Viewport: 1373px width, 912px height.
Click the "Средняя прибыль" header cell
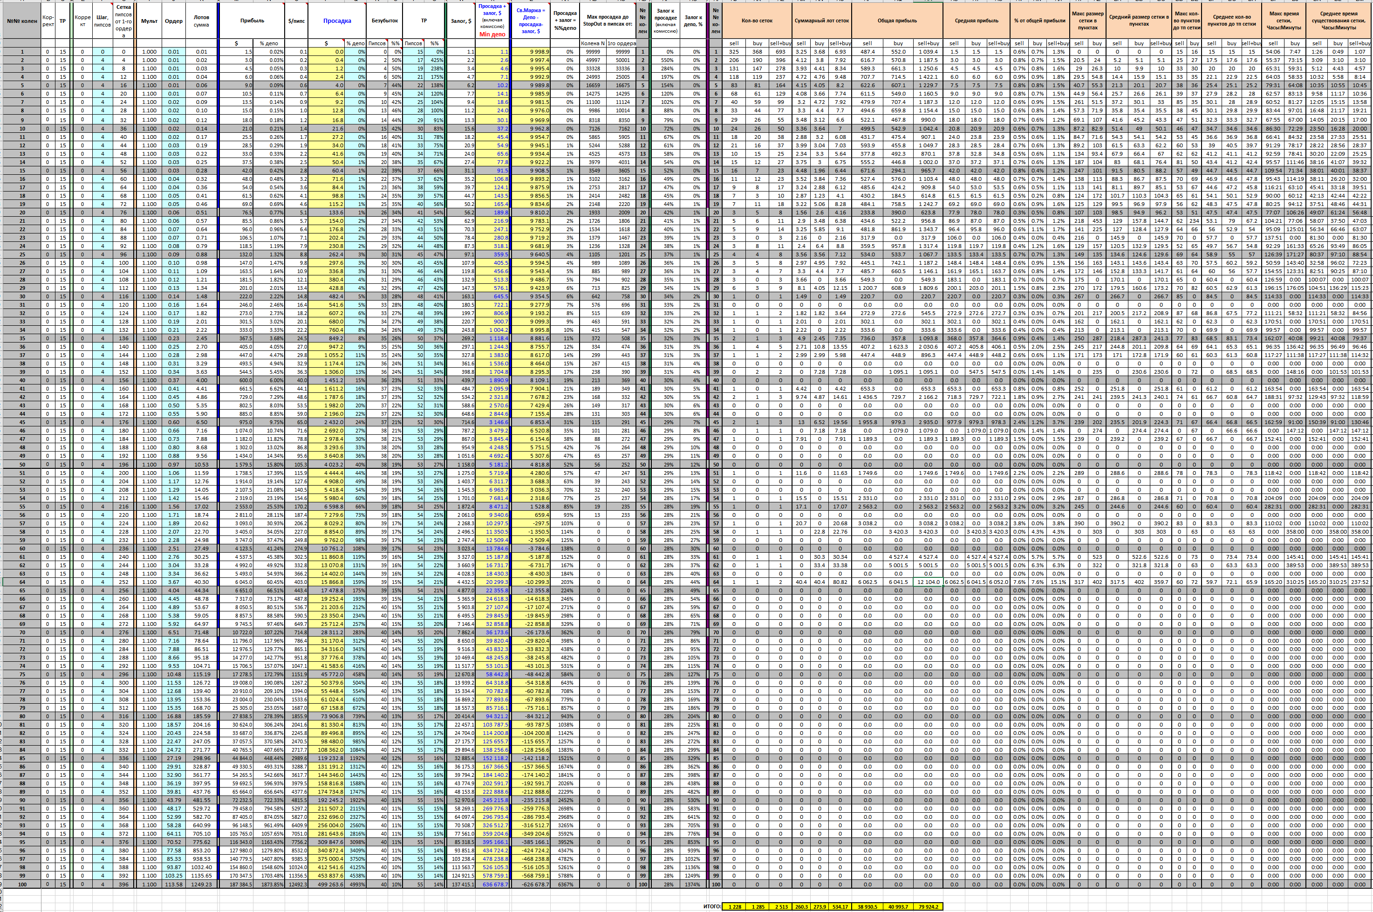point(977,21)
